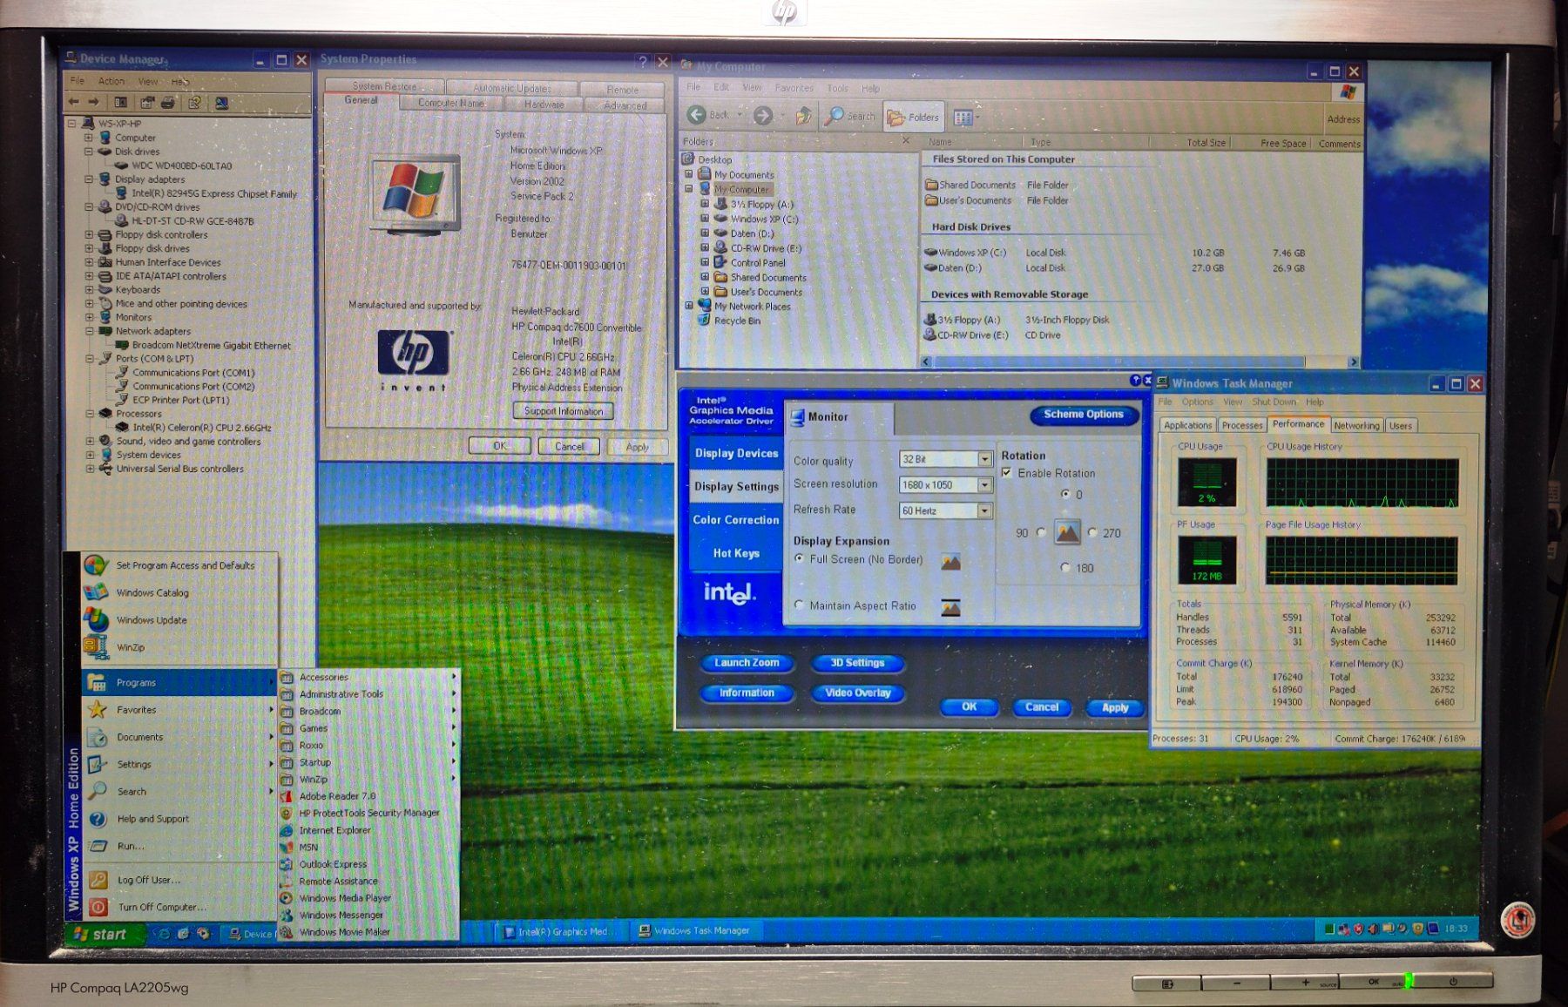Click Apply in Intel graphics dialog
This screenshot has height=1007, width=1568.
[x=1114, y=707]
